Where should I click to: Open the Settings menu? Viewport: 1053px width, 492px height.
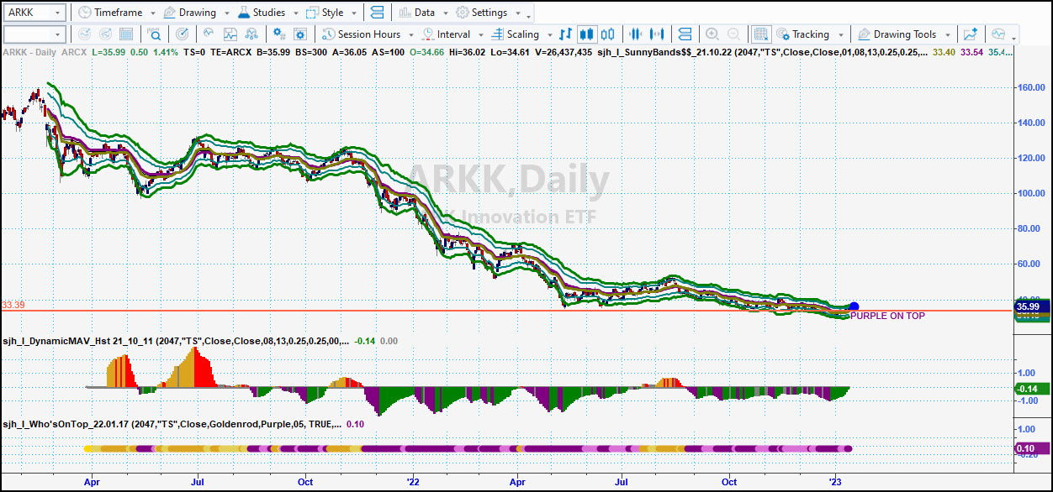pyautogui.click(x=482, y=13)
